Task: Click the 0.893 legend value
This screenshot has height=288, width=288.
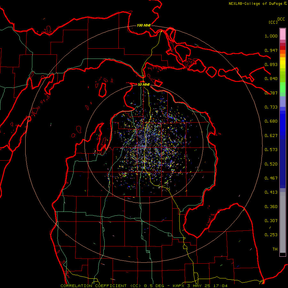Action: pos(271,64)
